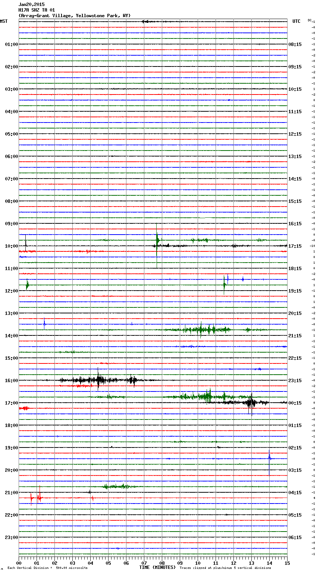317x573 pixels.
Task: Click the H17A SHZ TA 01 station label
Action: click(x=37, y=10)
